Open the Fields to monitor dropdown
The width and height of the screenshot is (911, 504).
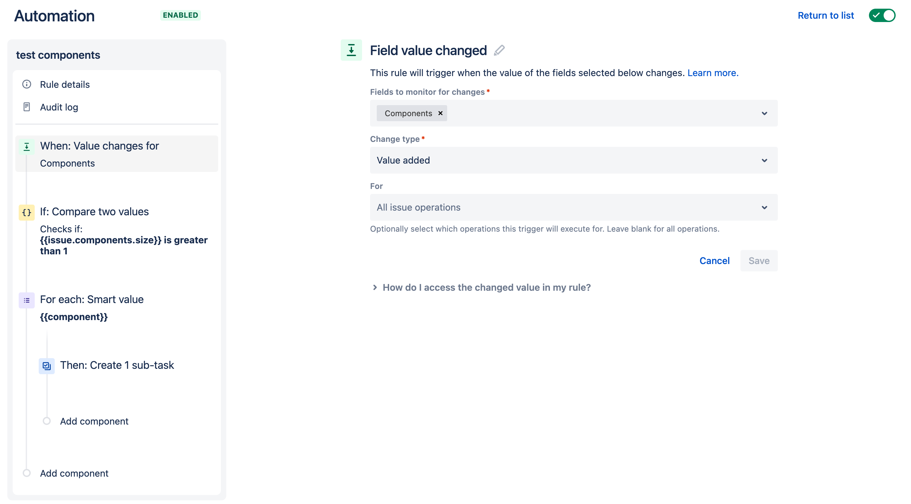(x=764, y=113)
